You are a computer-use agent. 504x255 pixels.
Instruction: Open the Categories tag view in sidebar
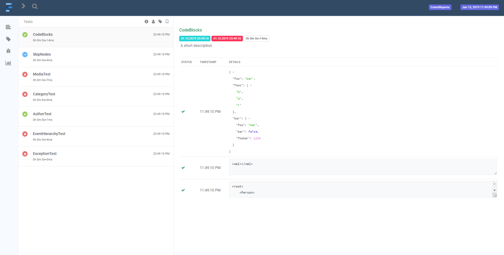coord(8,39)
